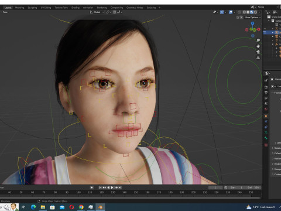Viewport: 281px width, 211px height.
Task: Select the highlighted armature outliner row
Action: coord(272,32)
